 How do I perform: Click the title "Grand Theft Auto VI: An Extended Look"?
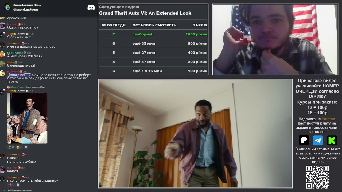[145, 13]
